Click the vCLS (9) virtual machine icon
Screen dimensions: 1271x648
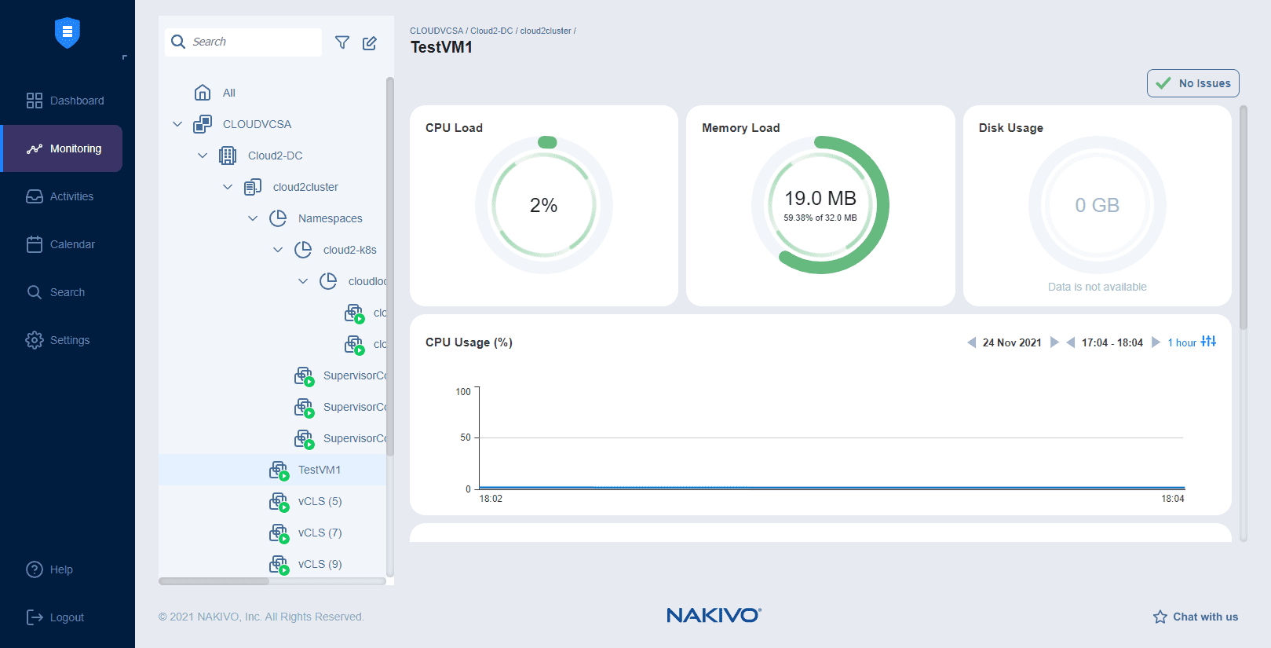[x=279, y=565]
